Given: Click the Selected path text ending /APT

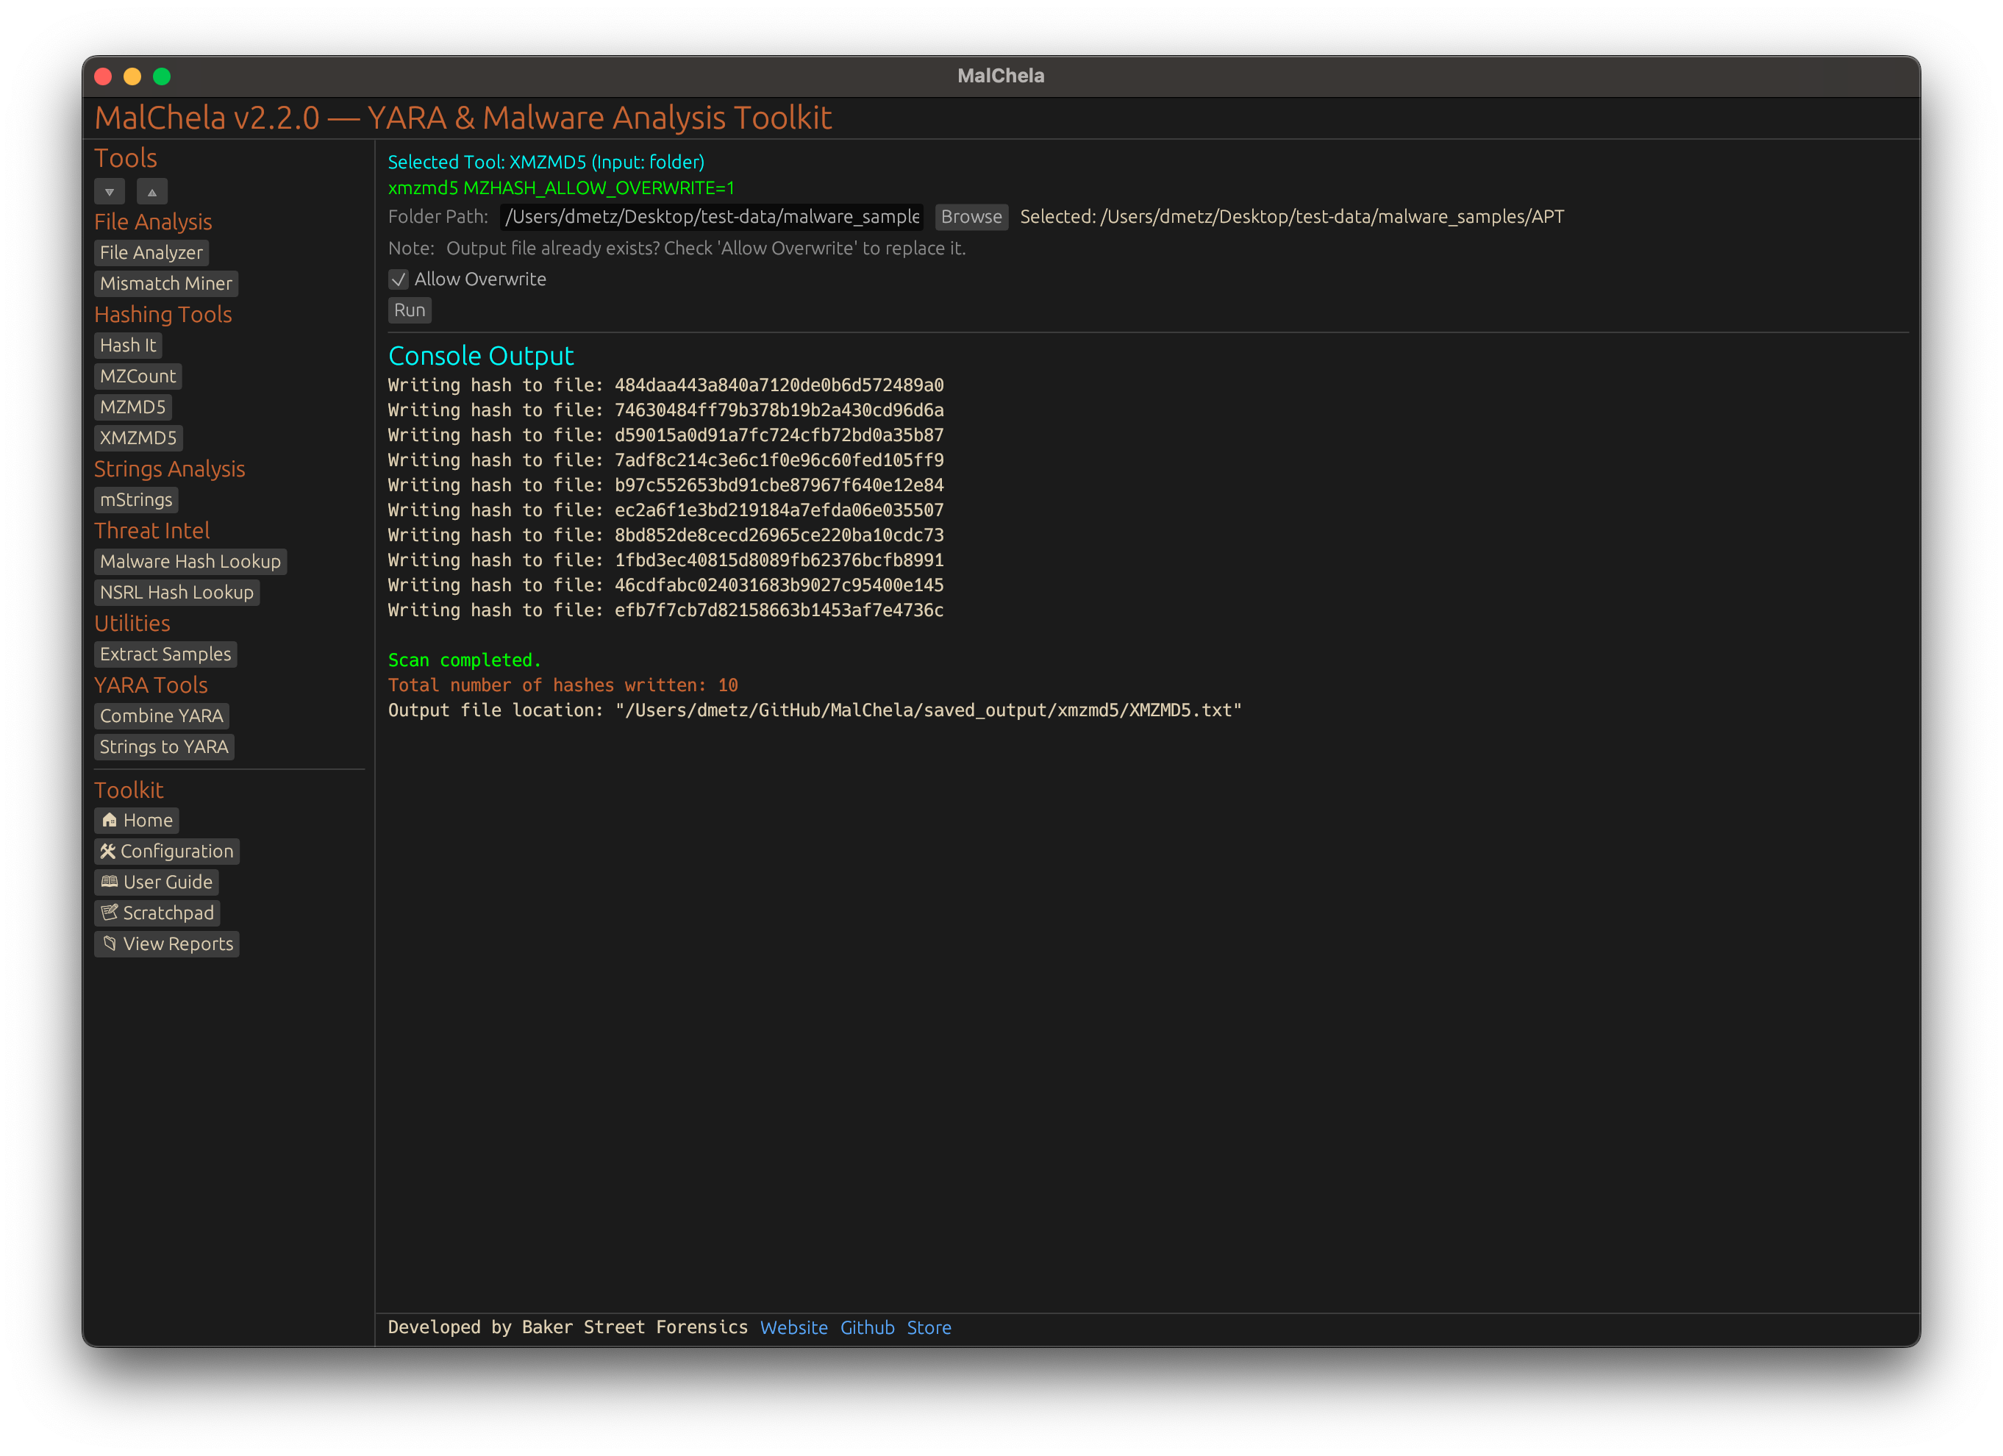Looking at the screenshot, I should (1292, 217).
